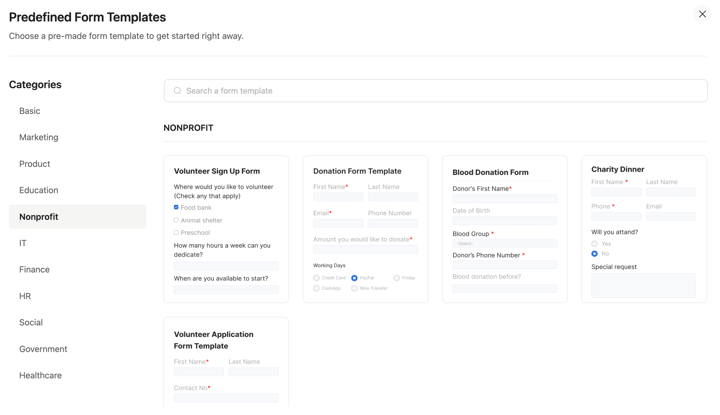The width and height of the screenshot is (720, 415).
Task: Open the Blood Group select dropdown
Action: click(x=505, y=243)
